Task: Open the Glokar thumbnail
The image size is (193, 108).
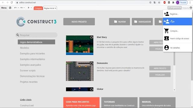Action: pyautogui.click(x=80, y=89)
